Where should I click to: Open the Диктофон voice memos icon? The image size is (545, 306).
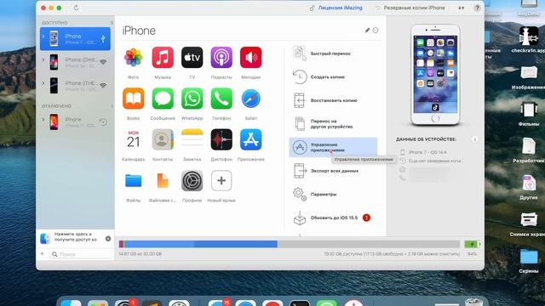pyautogui.click(x=221, y=139)
